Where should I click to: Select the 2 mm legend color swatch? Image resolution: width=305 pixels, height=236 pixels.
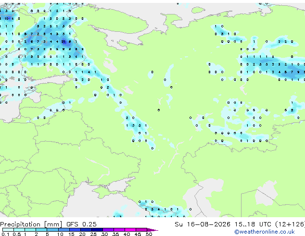(x=41, y=230)
